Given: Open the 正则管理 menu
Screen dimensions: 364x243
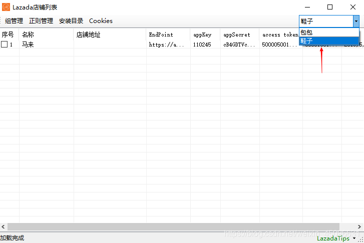Looking at the screenshot, I should click(x=41, y=21).
